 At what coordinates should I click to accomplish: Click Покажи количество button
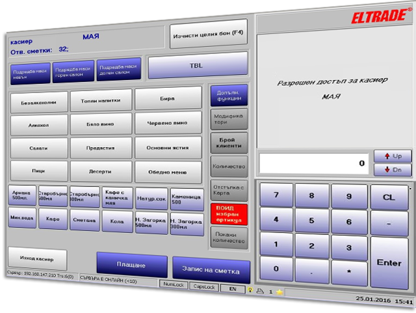point(229,238)
